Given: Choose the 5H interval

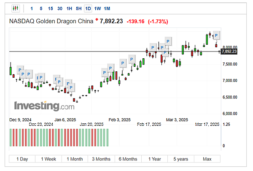Looking at the screenshot, I should [x=78, y=8].
